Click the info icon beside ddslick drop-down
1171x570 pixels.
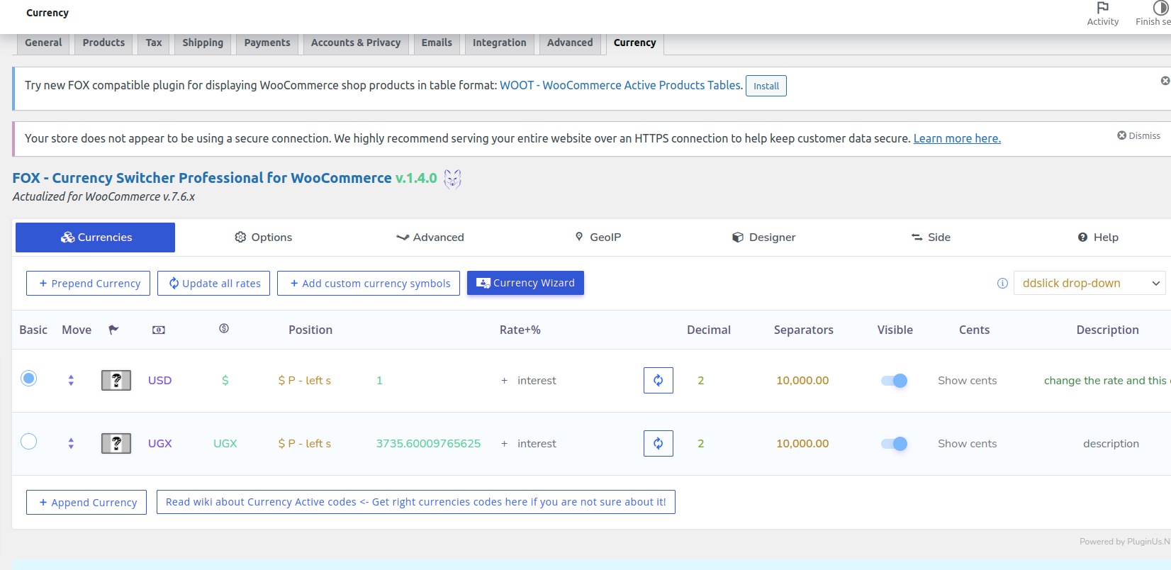coord(1002,284)
